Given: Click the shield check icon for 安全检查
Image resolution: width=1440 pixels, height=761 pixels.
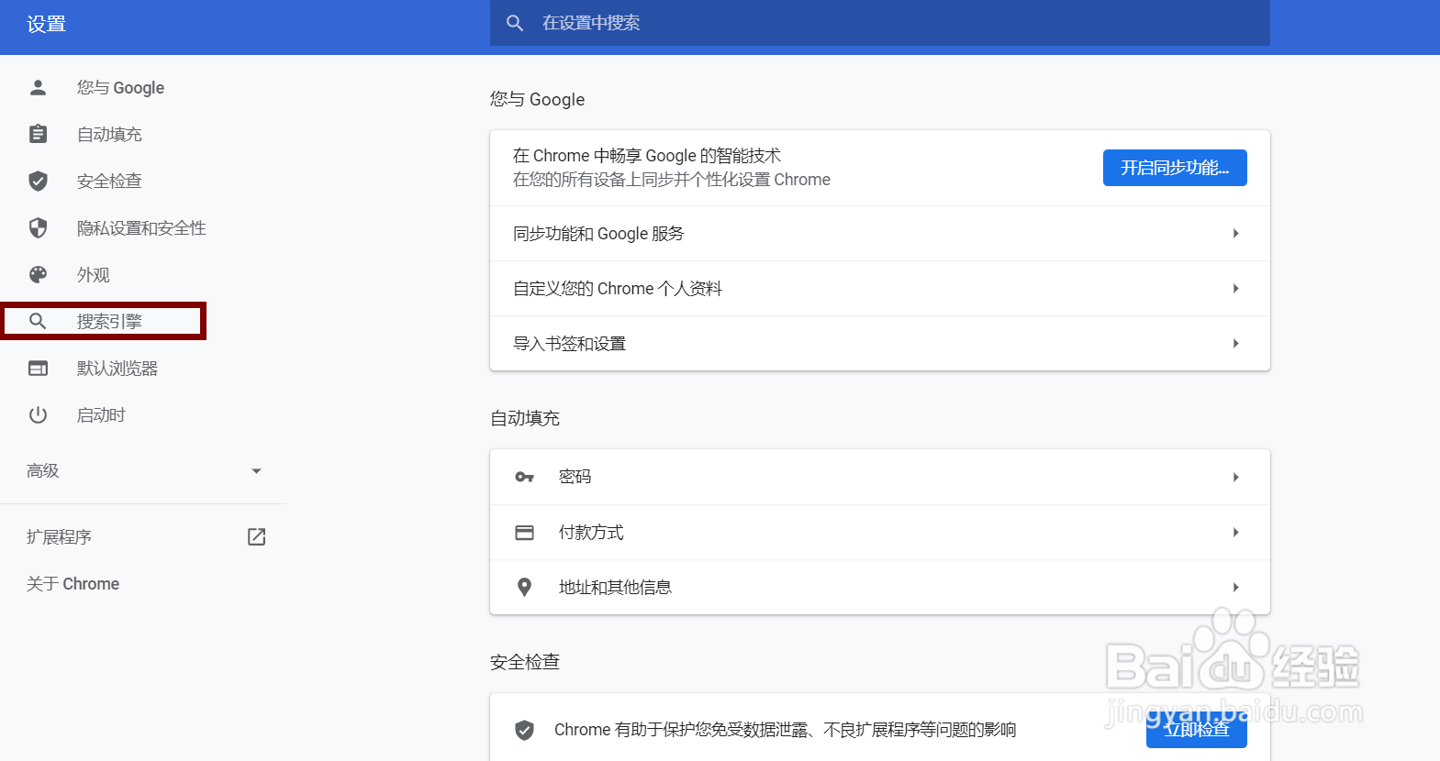Looking at the screenshot, I should (38, 181).
